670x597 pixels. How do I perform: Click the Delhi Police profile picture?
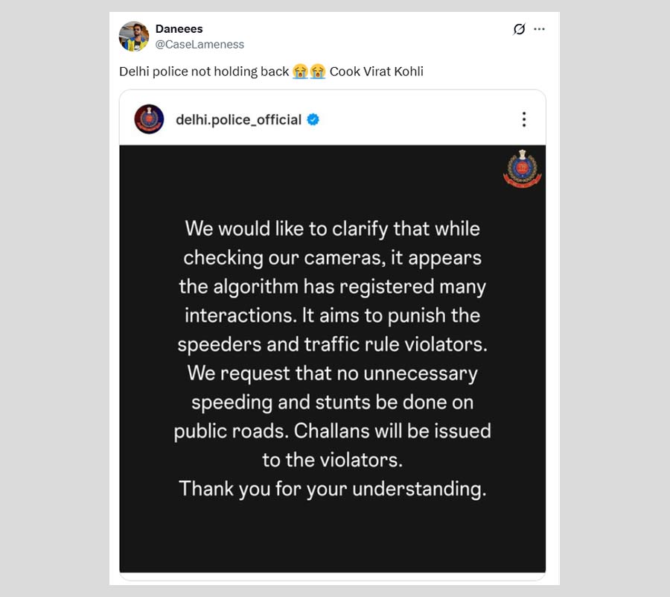point(149,119)
